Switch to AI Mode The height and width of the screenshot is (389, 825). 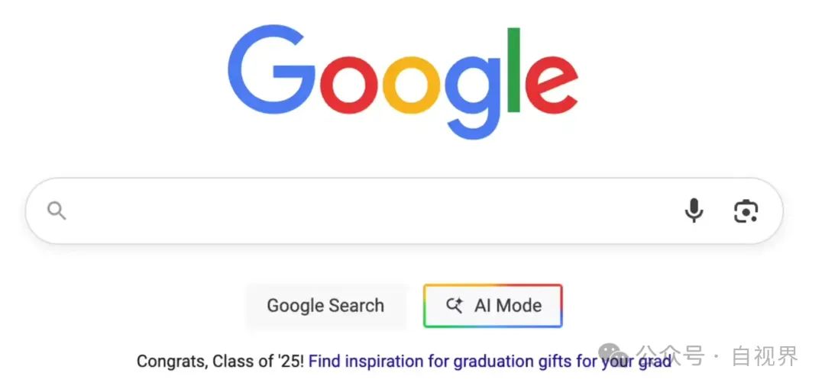pos(493,306)
